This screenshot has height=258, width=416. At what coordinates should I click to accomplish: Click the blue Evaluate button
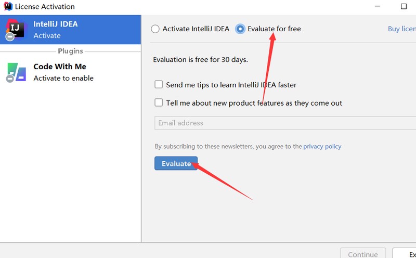(176, 163)
